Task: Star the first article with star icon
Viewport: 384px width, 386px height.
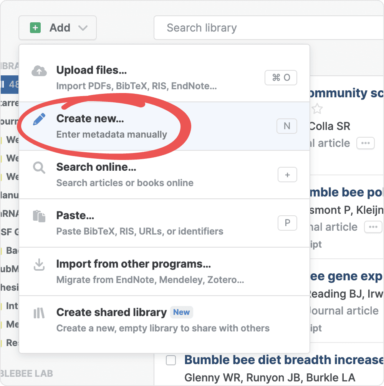Action: [317, 109]
